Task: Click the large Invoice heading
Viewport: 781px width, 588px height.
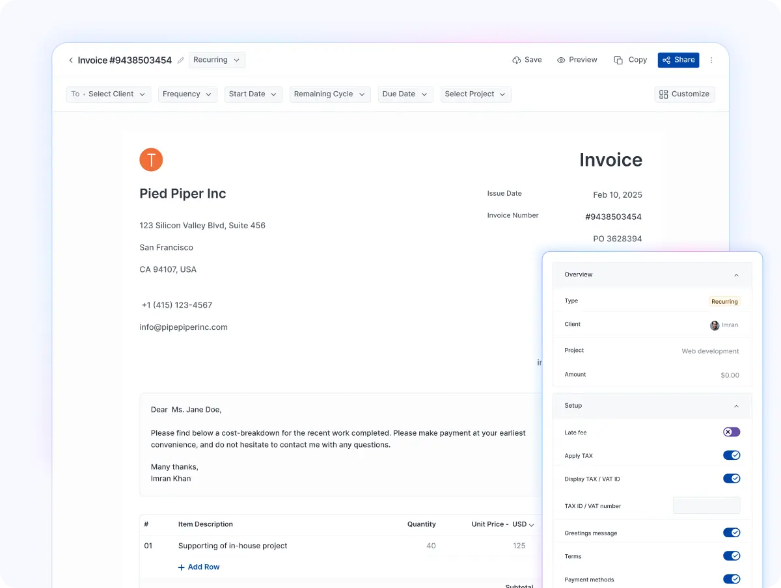Action: pos(610,160)
